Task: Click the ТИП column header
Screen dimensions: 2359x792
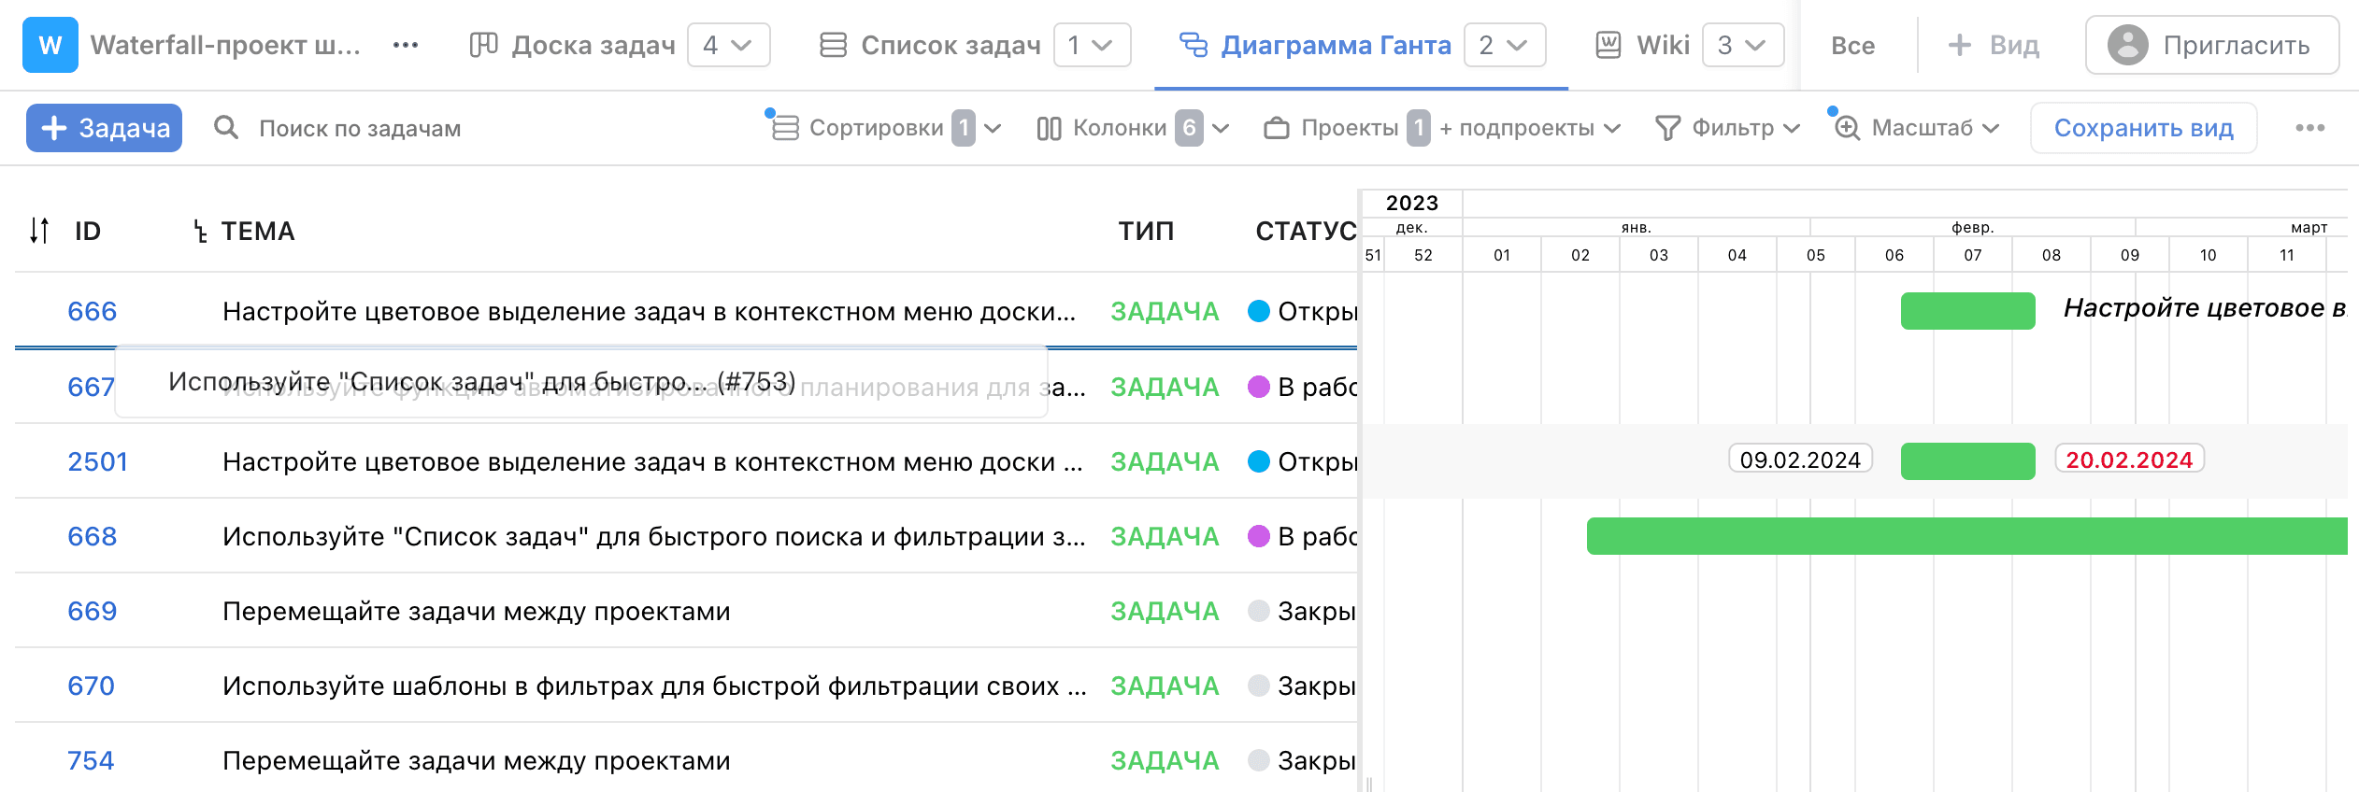Action: (1146, 232)
